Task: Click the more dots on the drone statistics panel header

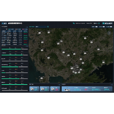Action: point(111,85)
